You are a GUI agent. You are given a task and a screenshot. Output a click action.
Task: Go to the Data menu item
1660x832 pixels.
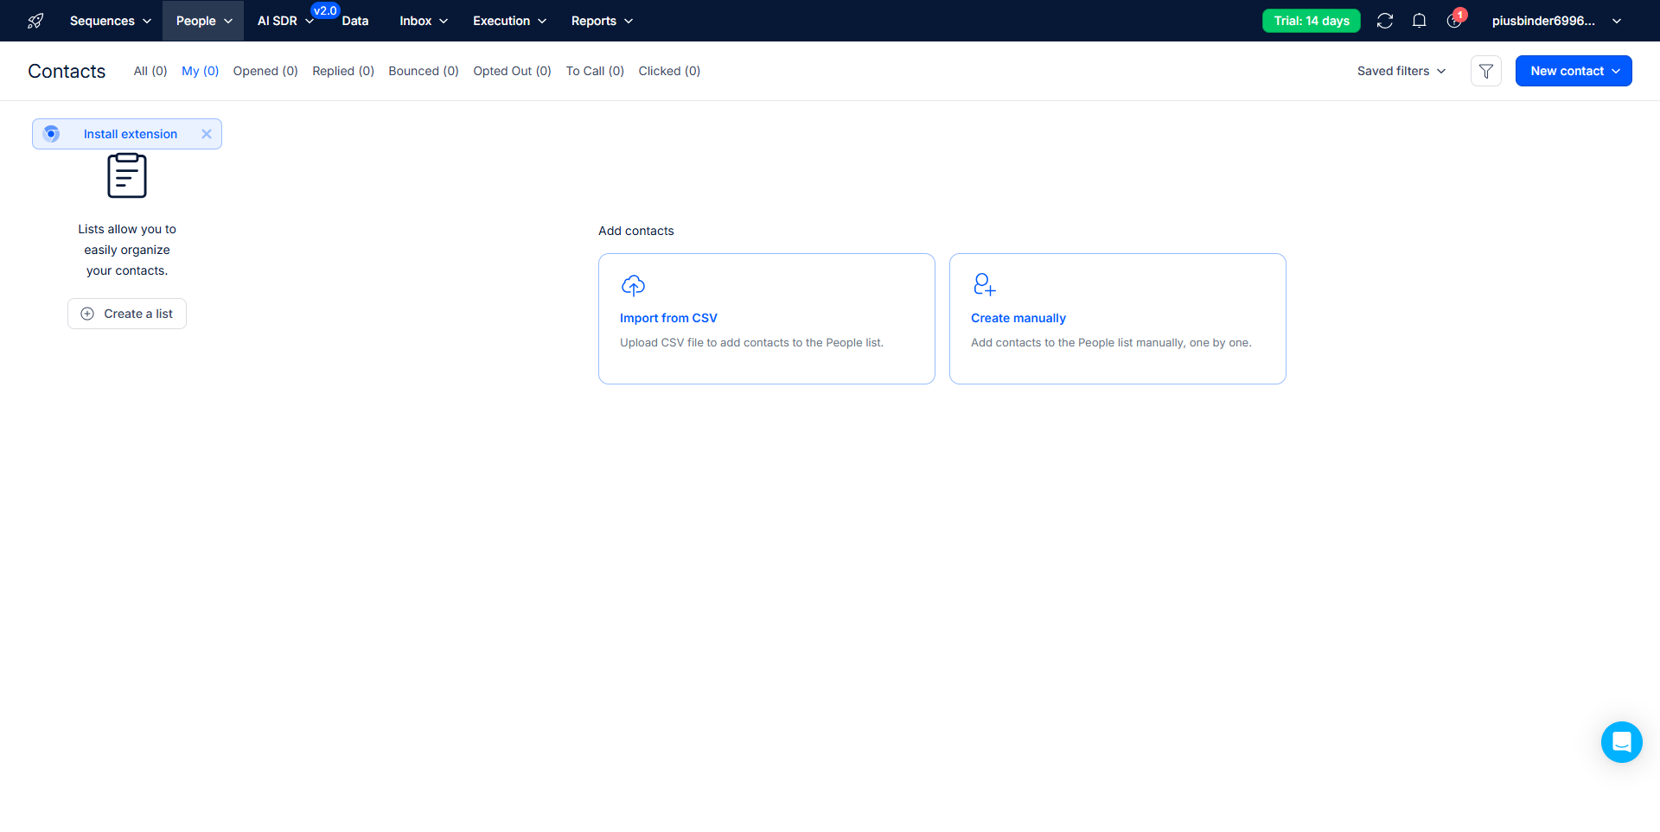click(x=354, y=21)
